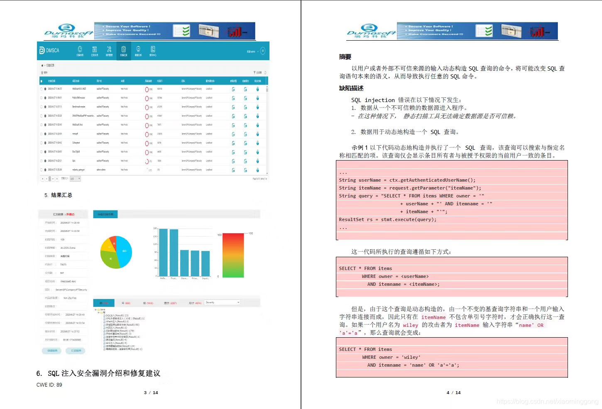Check the OWASPWebGoatPHP-master row checkbox

42,116
